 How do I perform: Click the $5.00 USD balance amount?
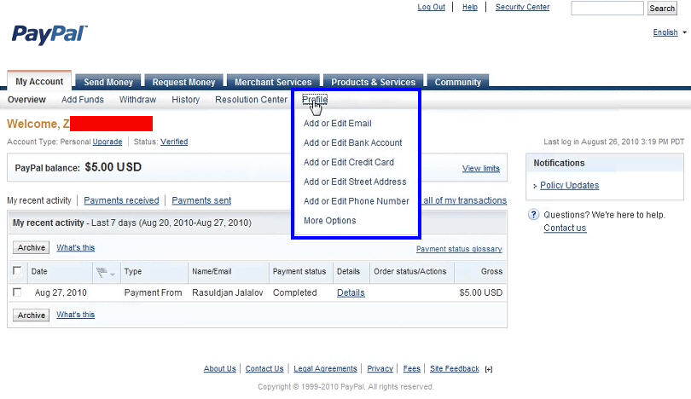(x=113, y=167)
